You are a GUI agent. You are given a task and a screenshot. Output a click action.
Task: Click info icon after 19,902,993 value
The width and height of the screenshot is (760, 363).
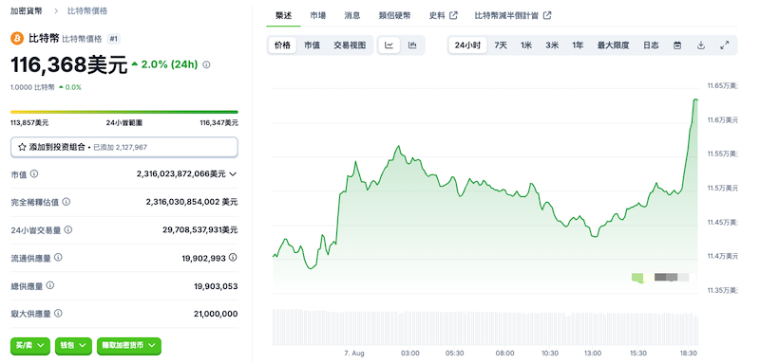(x=233, y=258)
